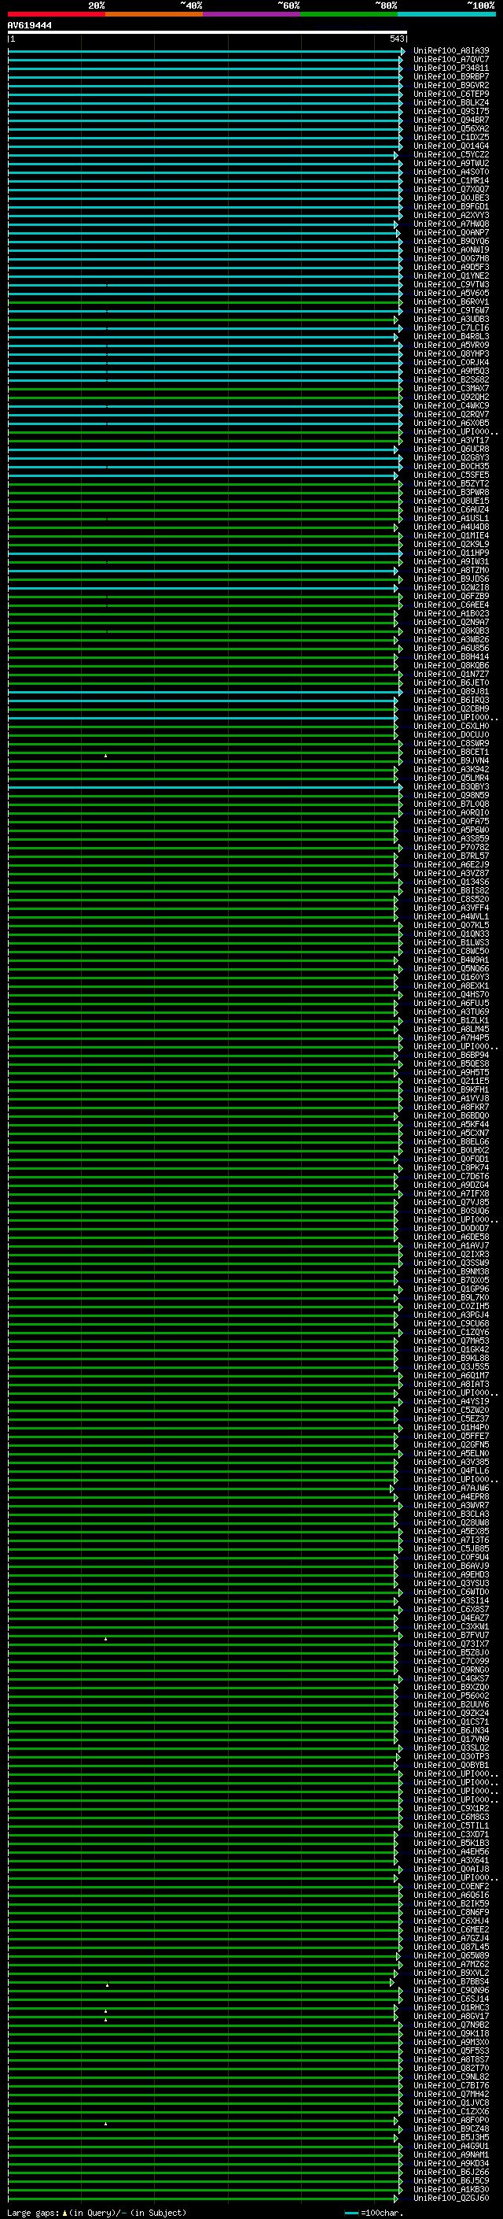Viewport: 503px width, 2219px height.
Task: Click the UniRef100_A3PGJ4 label
Action: (x=451, y=1315)
